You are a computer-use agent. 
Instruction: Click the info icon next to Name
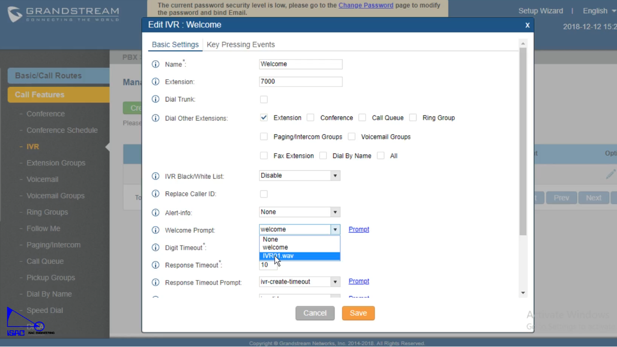pos(155,64)
